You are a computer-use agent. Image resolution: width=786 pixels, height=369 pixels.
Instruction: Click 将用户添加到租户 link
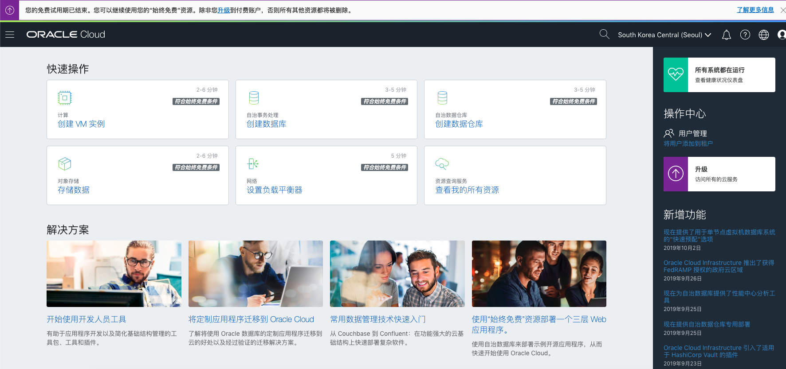coord(688,144)
